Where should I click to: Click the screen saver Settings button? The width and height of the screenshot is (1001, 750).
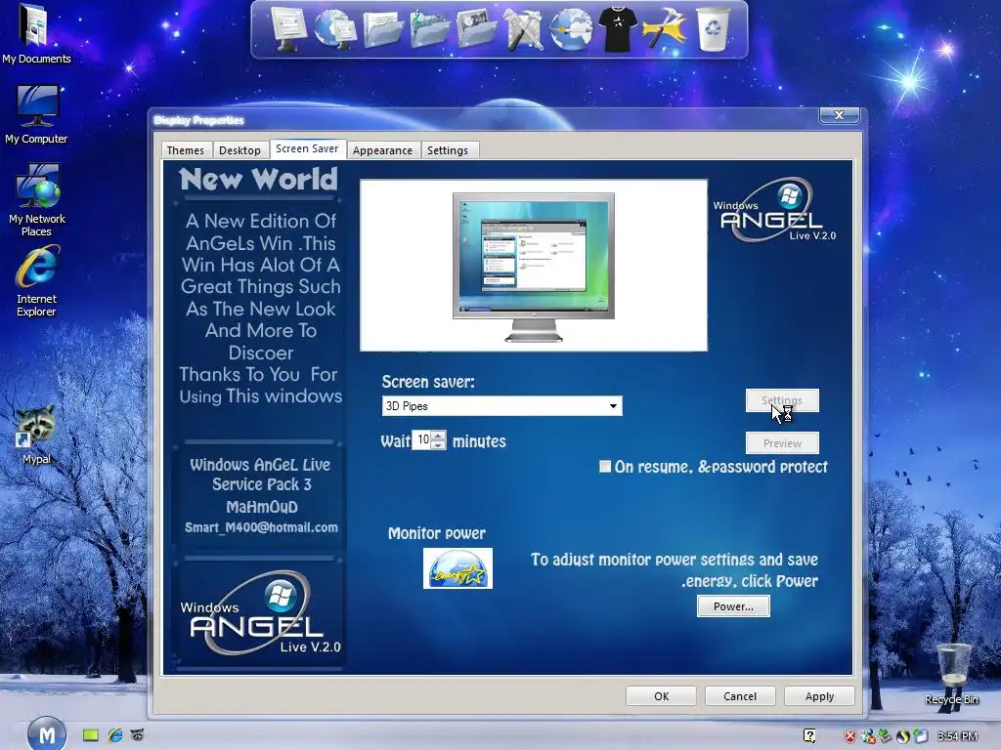click(x=782, y=400)
